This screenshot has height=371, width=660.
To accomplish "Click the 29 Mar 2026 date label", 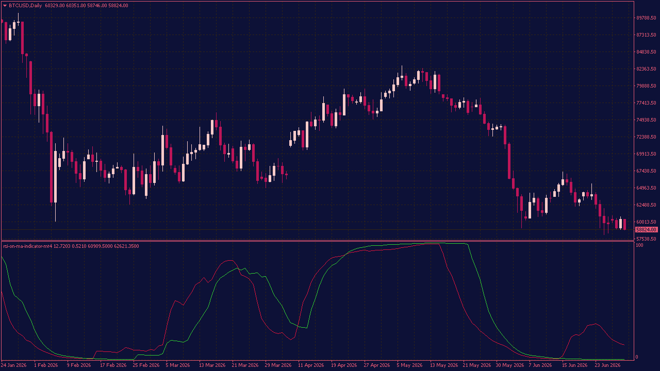I will (x=278, y=365).
